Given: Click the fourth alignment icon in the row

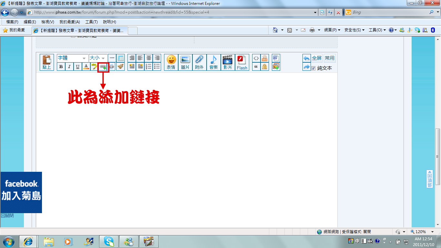Looking at the screenshot, I should [x=157, y=58].
